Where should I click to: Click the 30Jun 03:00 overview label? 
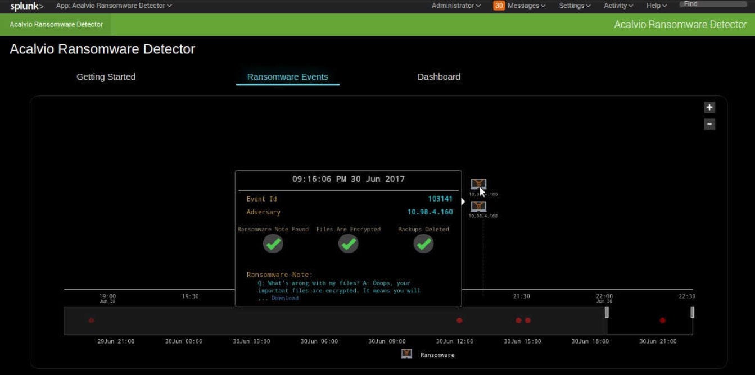tap(251, 341)
